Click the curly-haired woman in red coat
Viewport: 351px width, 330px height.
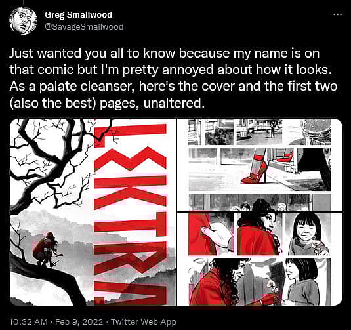point(259,234)
